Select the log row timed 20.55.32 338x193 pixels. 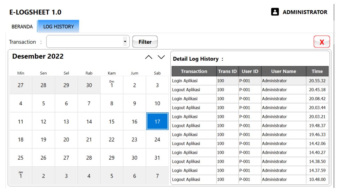(x=250, y=81)
